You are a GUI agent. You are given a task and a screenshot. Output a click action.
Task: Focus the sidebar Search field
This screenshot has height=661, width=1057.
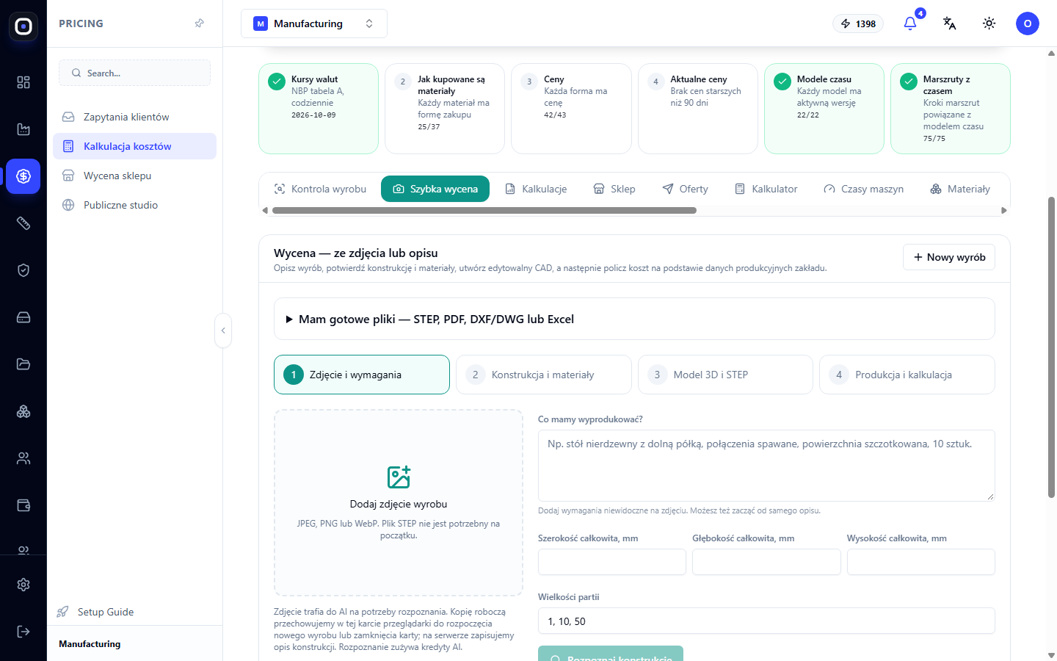point(135,73)
